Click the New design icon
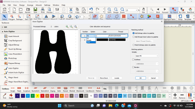 coord(14,10)
